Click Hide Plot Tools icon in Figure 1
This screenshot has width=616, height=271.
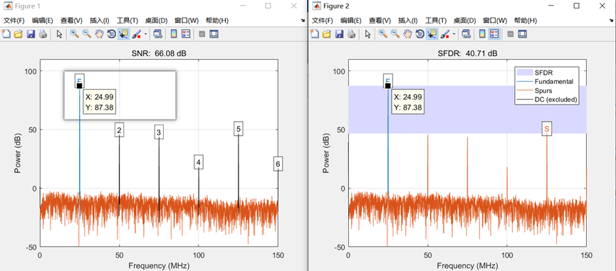click(202, 34)
